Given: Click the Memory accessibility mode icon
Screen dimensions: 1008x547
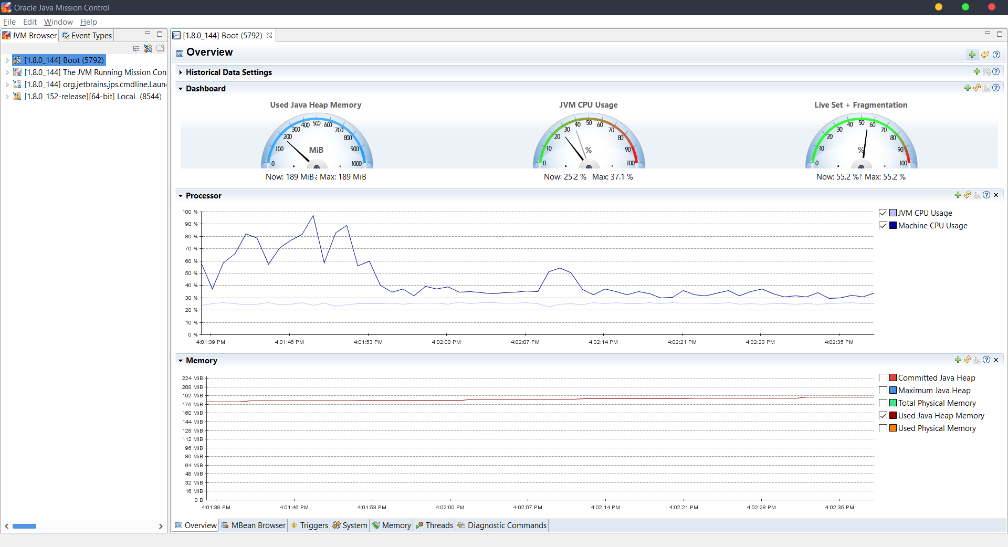Looking at the screenshot, I should click(977, 360).
